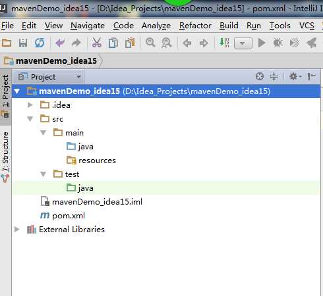Open the File menu

point(7,26)
